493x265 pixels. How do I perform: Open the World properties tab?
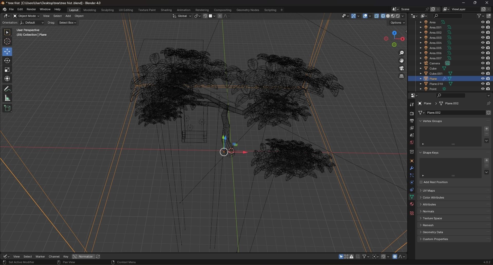point(412,142)
